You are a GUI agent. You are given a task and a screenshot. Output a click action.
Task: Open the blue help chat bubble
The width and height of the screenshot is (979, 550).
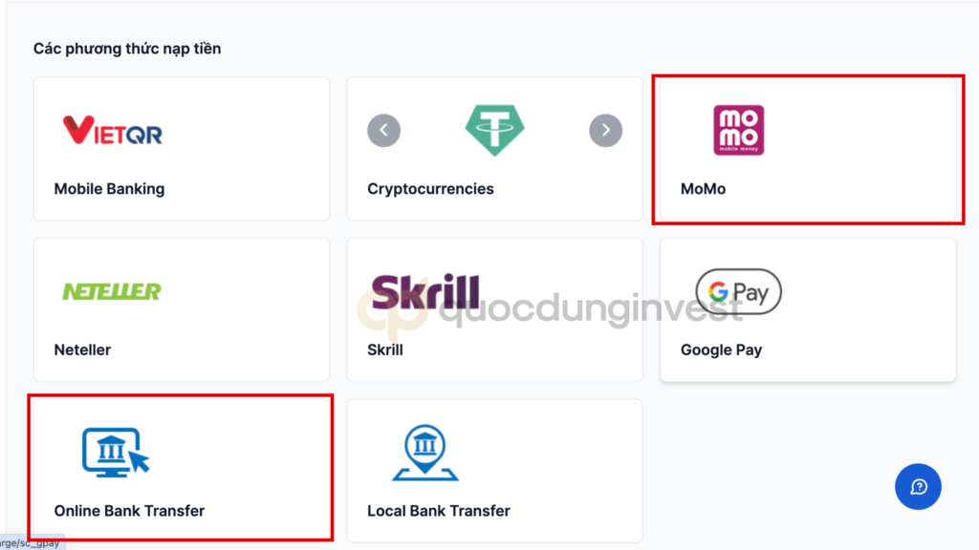[x=918, y=486]
